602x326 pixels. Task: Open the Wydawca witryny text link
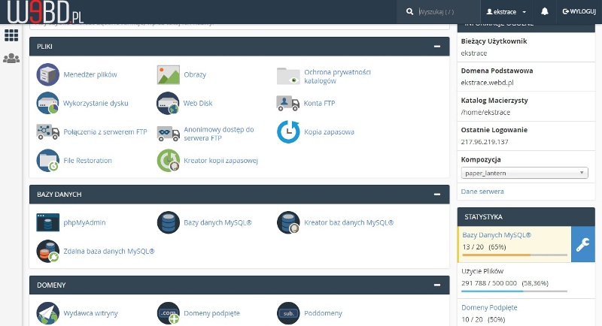tap(90, 313)
